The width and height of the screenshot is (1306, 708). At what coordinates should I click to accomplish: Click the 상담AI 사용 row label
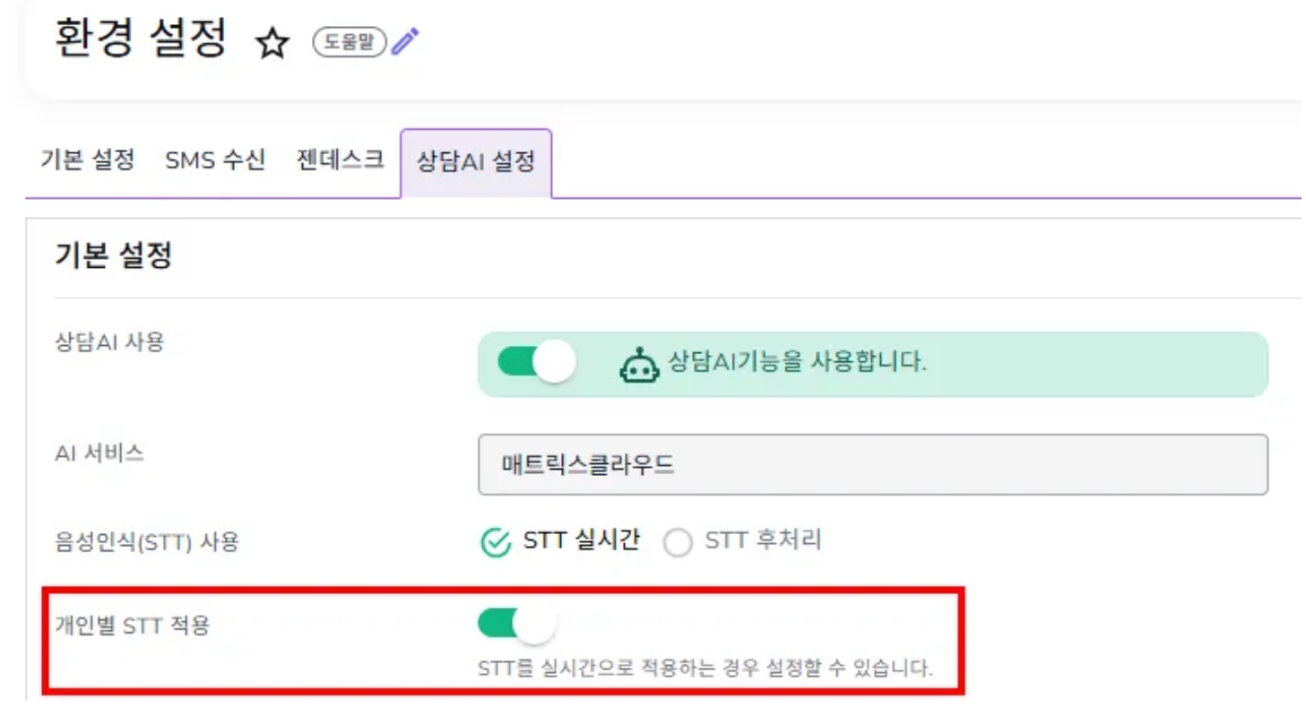point(109,341)
